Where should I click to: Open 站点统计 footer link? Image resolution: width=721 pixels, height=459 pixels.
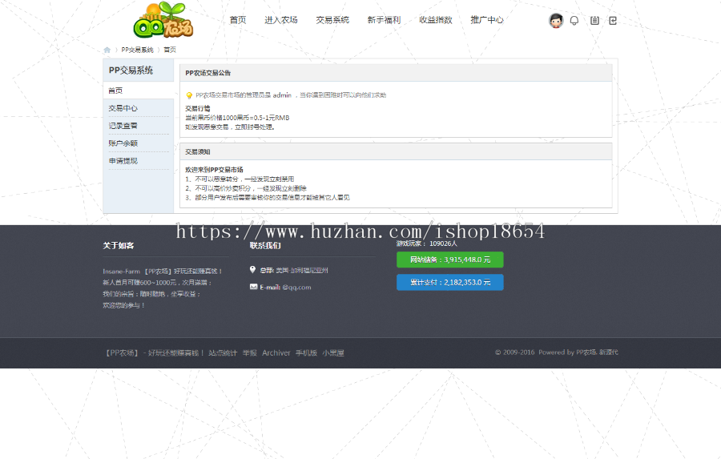click(223, 352)
